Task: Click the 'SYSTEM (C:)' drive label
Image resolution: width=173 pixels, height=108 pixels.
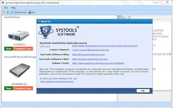Action: coord(19,45)
